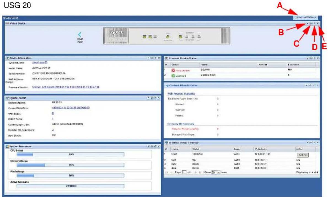Close the Device Information widget
The image size is (328, 197).
click(159, 58)
